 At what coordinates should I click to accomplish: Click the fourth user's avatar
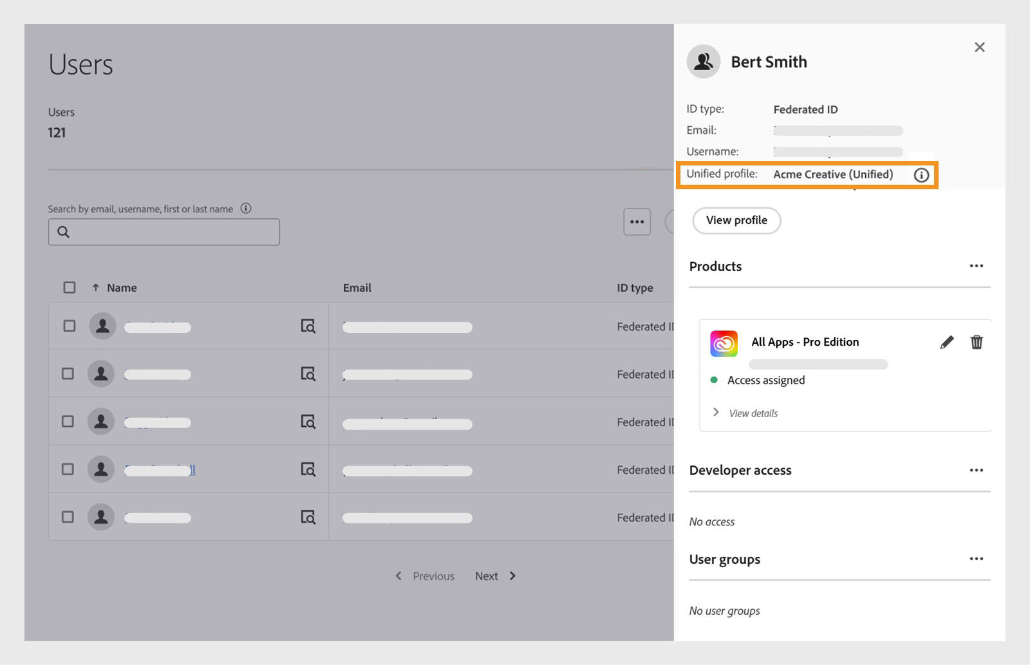[101, 469]
